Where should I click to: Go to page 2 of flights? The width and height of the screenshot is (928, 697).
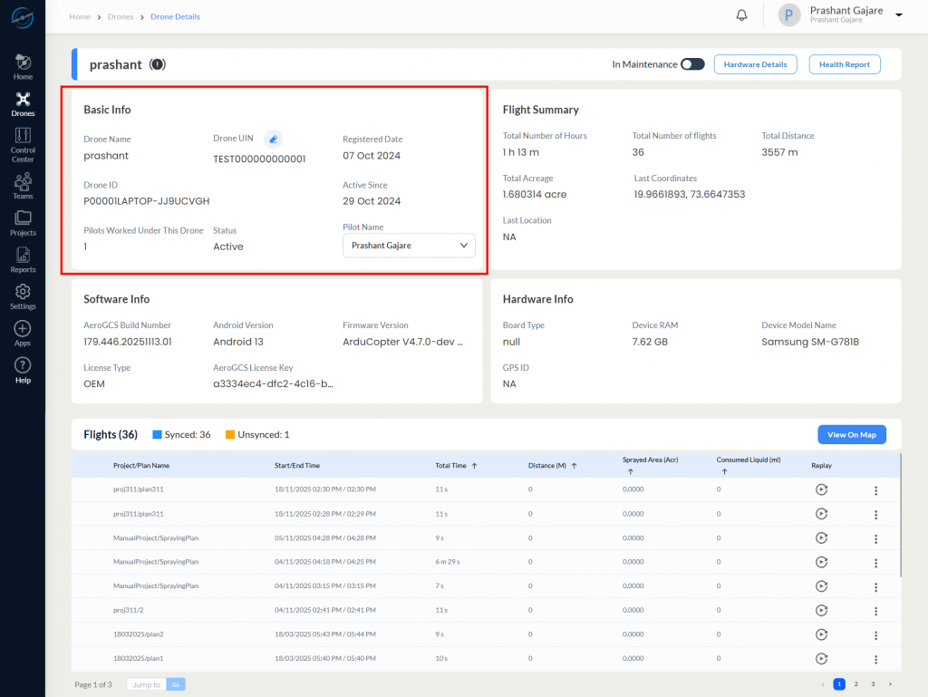pyautogui.click(x=855, y=683)
